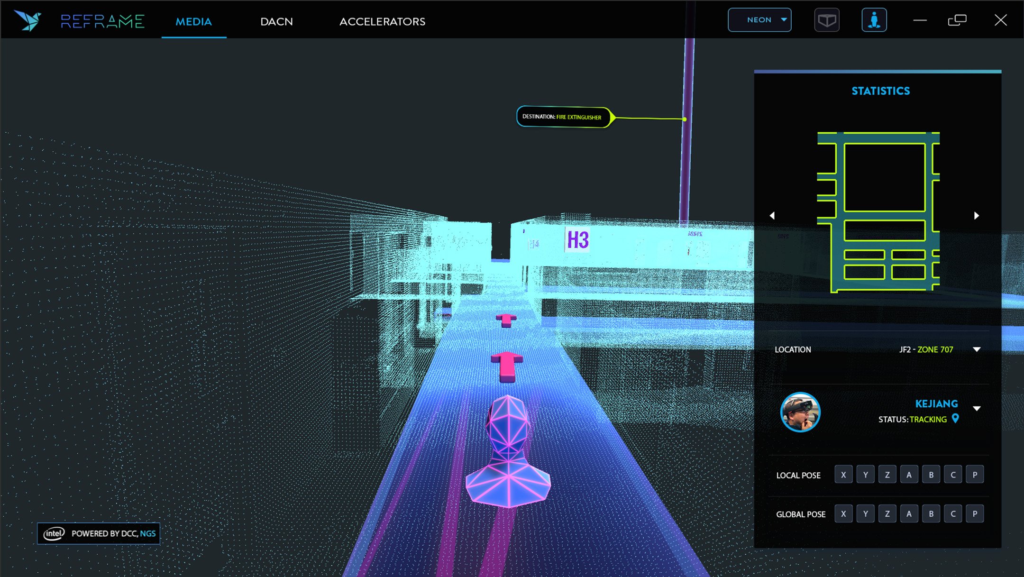Toggle Local Pose P value
This screenshot has width=1024, height=577.
click(x=975, y=475)
